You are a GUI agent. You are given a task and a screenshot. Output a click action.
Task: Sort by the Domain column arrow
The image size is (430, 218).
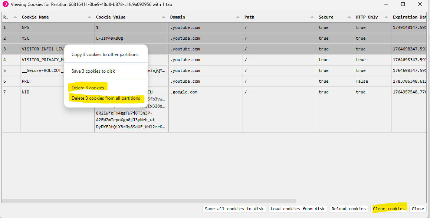[x=238, y=17]
